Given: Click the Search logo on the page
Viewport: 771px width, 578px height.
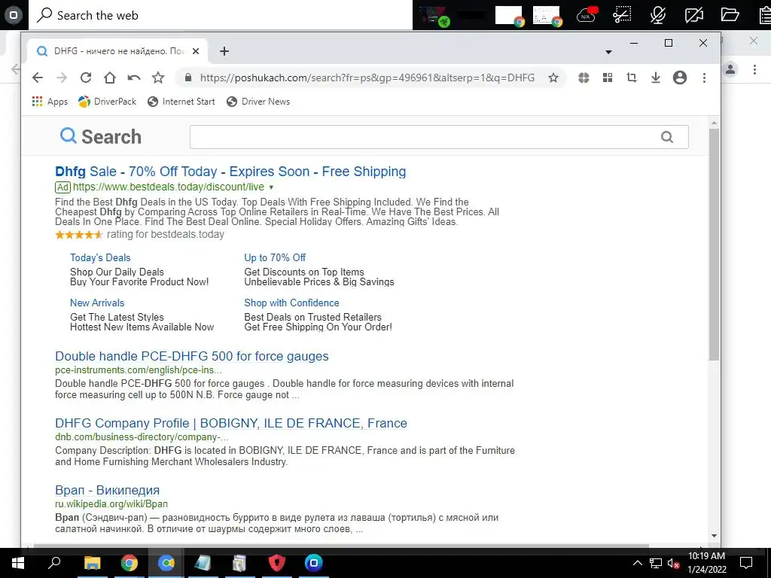Looking at the screenshot, I should pyautogui.click(x=101, y=137).
